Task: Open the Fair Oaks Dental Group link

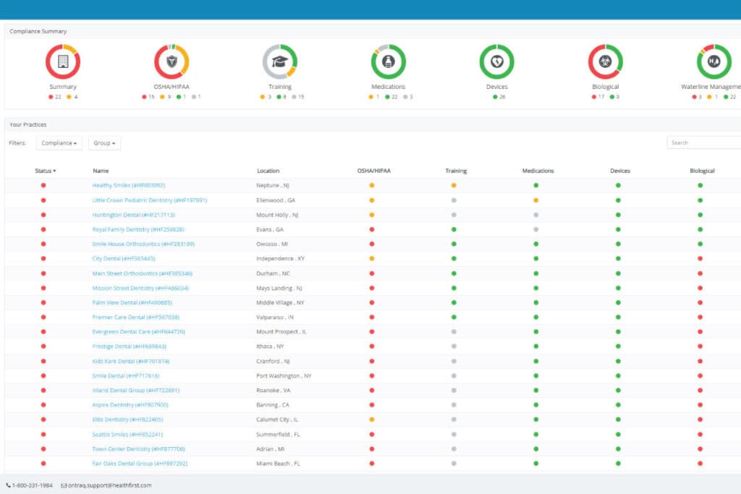Action: point(140,464)
